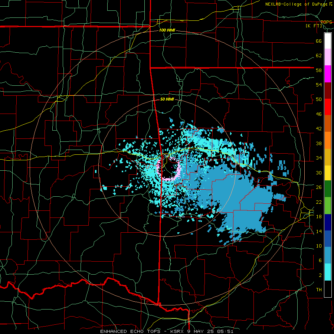
Task: Click the TOPS legend title
Action: (x=326, y=22)
